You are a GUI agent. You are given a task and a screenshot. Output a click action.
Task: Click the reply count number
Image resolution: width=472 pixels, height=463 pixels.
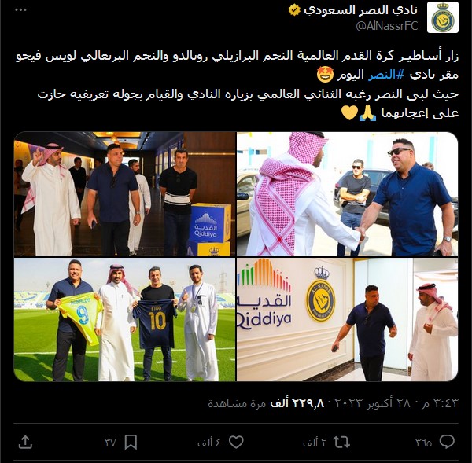[423, 443]
